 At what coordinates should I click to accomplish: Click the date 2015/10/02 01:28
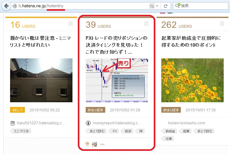tap(125, 110)
